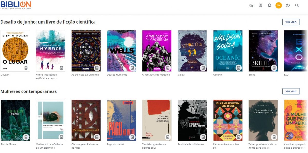The height and width of the screenshot is (153, 308).
Task: Open the bookmarked books shelf icon
Action: [x=260, y=5]
